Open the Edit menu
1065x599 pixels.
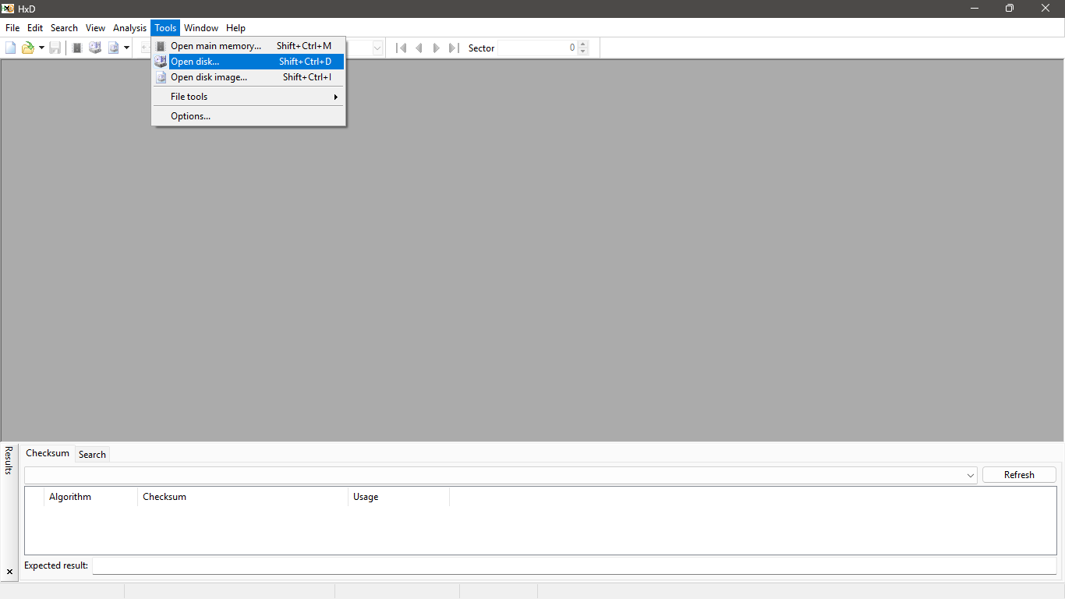point(35,28)
